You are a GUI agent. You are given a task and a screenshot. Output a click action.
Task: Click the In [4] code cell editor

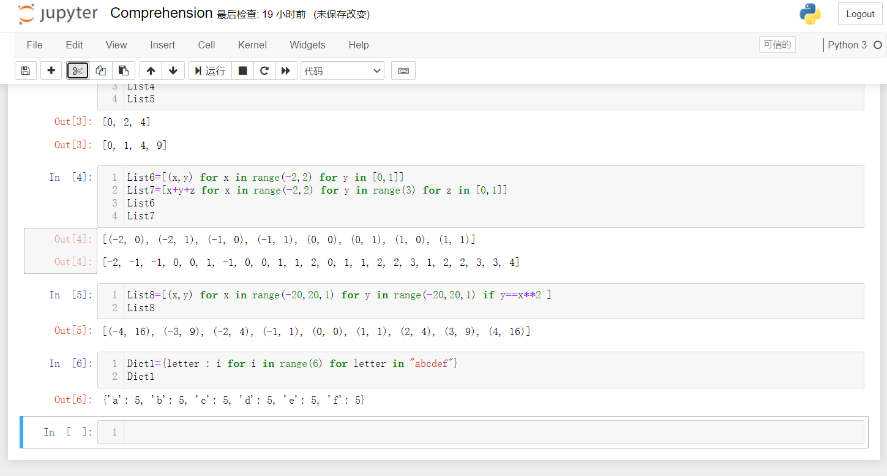(481, 197)
